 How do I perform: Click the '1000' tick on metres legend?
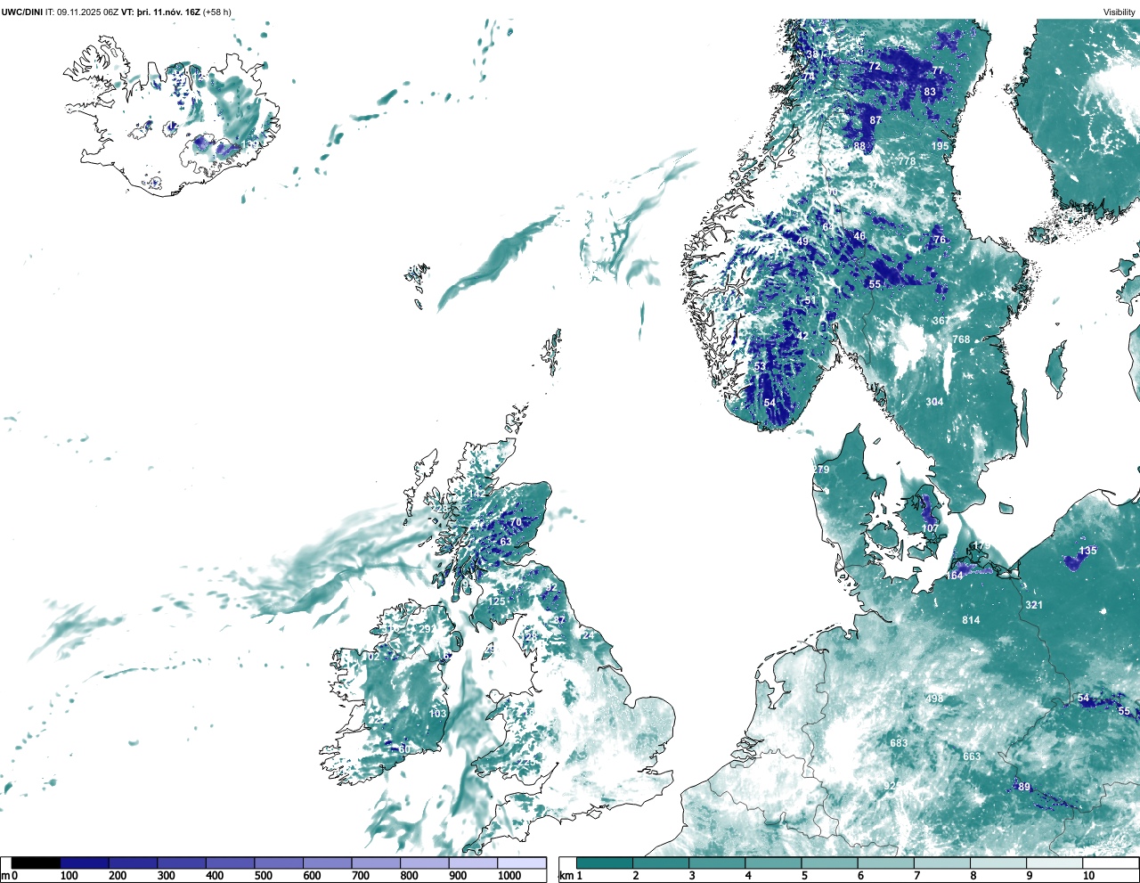pos(509,876)
